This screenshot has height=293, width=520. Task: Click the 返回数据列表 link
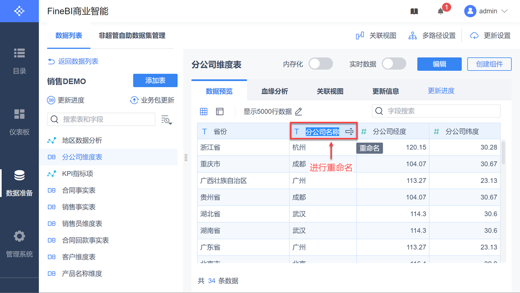[x=73, y=62]
